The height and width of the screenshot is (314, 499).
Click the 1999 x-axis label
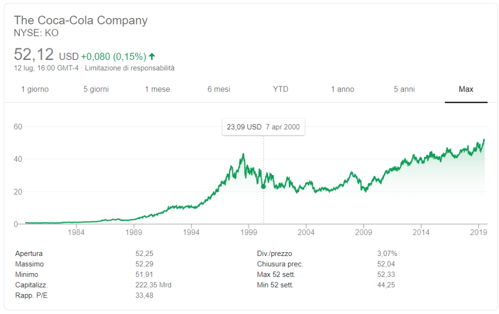click(x=249, y=233)
